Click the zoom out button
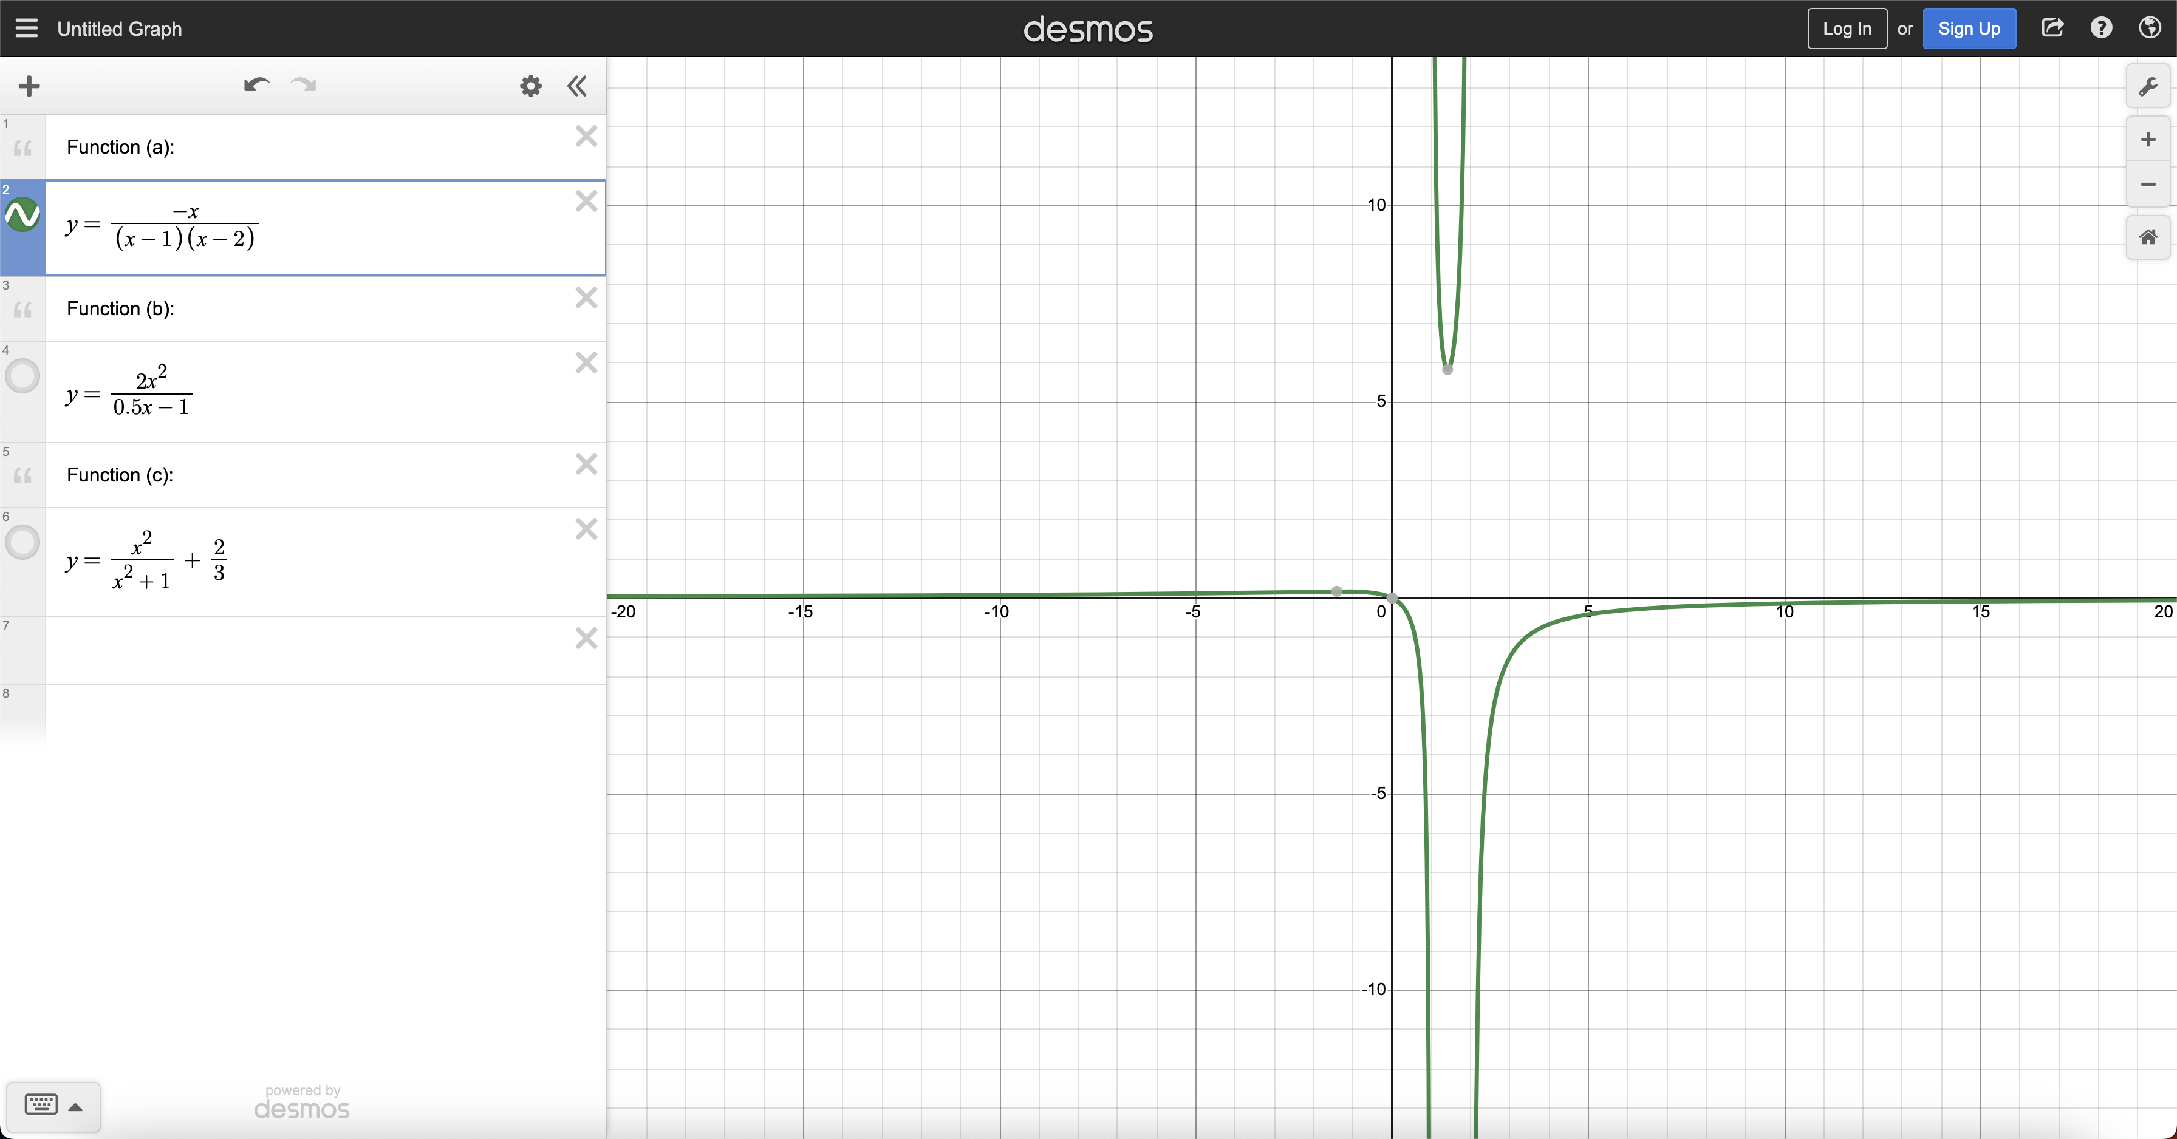Screen dimensions: 2177x1139 2147,184
